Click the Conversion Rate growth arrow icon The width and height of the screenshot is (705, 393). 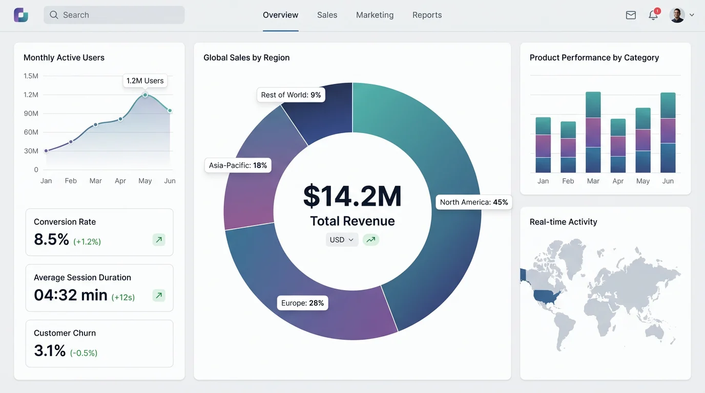[x=158, y=239]
